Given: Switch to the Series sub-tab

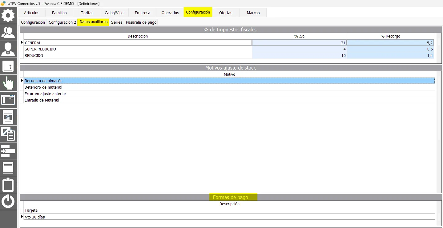Looking at the screenshot, I should pyautogui.click(x=117, y=22).
